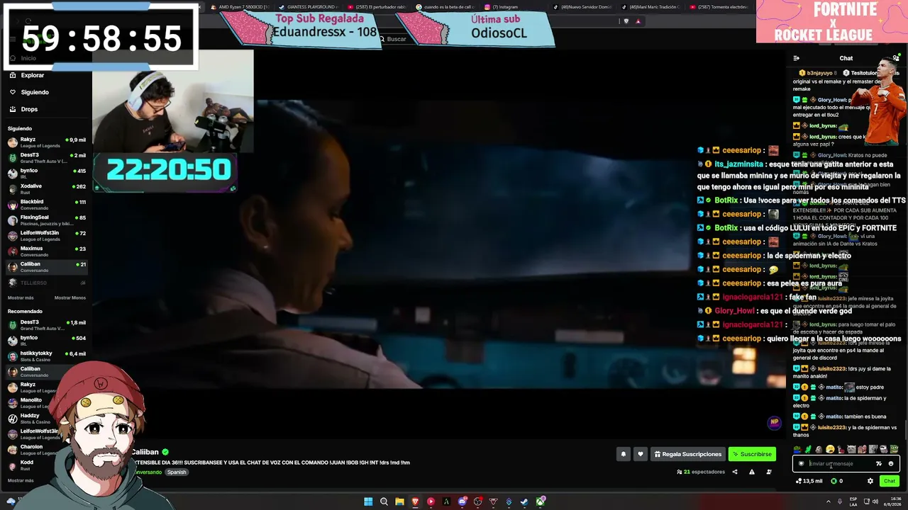The image size is (908, 510).
Task: Open byn1co channel in following list
Action: (x=47, y=174)
